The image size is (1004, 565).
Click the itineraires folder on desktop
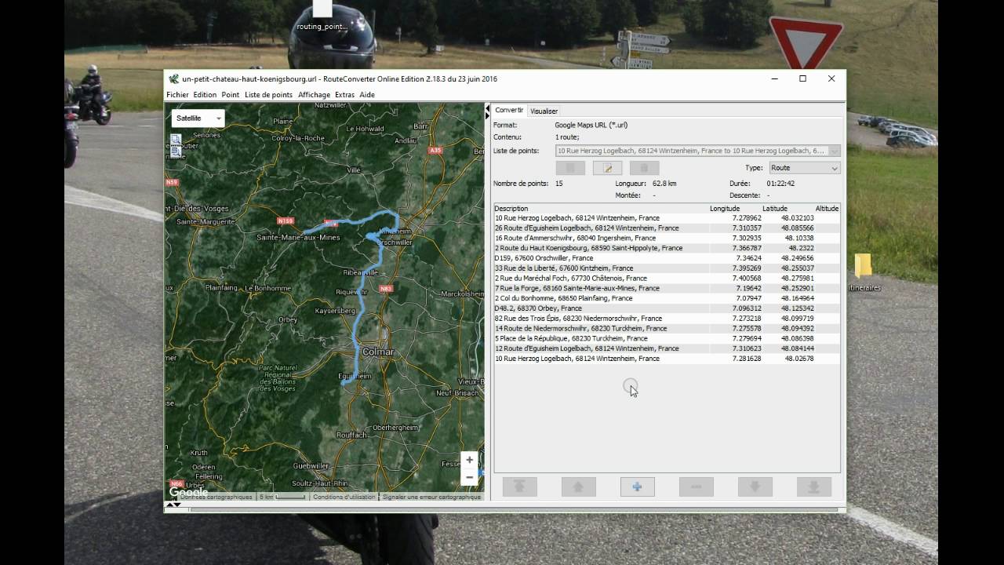pyautogui.click(x=863, y=272)
